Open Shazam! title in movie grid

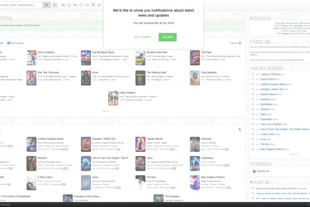(42, 158)
